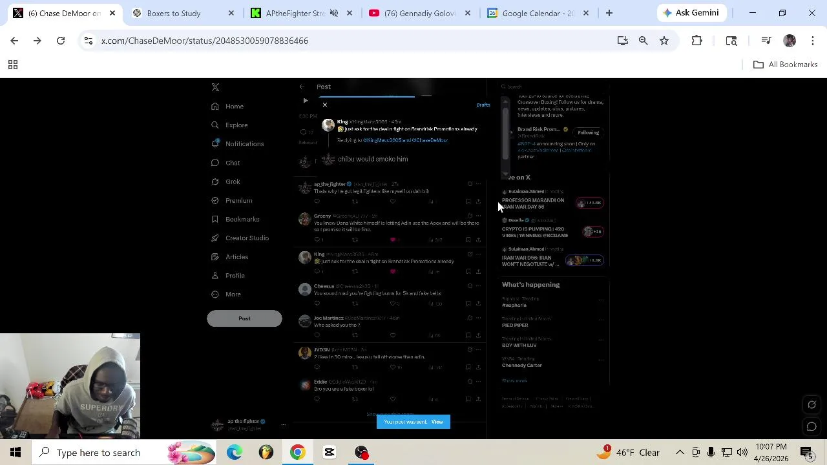Bookmark this page with the star
The height and width of the screenshot is (465, 827).
click(664, 41)
